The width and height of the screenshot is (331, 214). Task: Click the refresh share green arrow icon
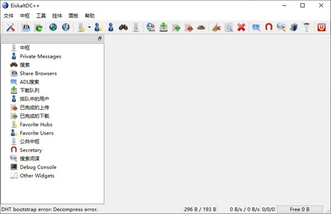click(x=39, y=28)
